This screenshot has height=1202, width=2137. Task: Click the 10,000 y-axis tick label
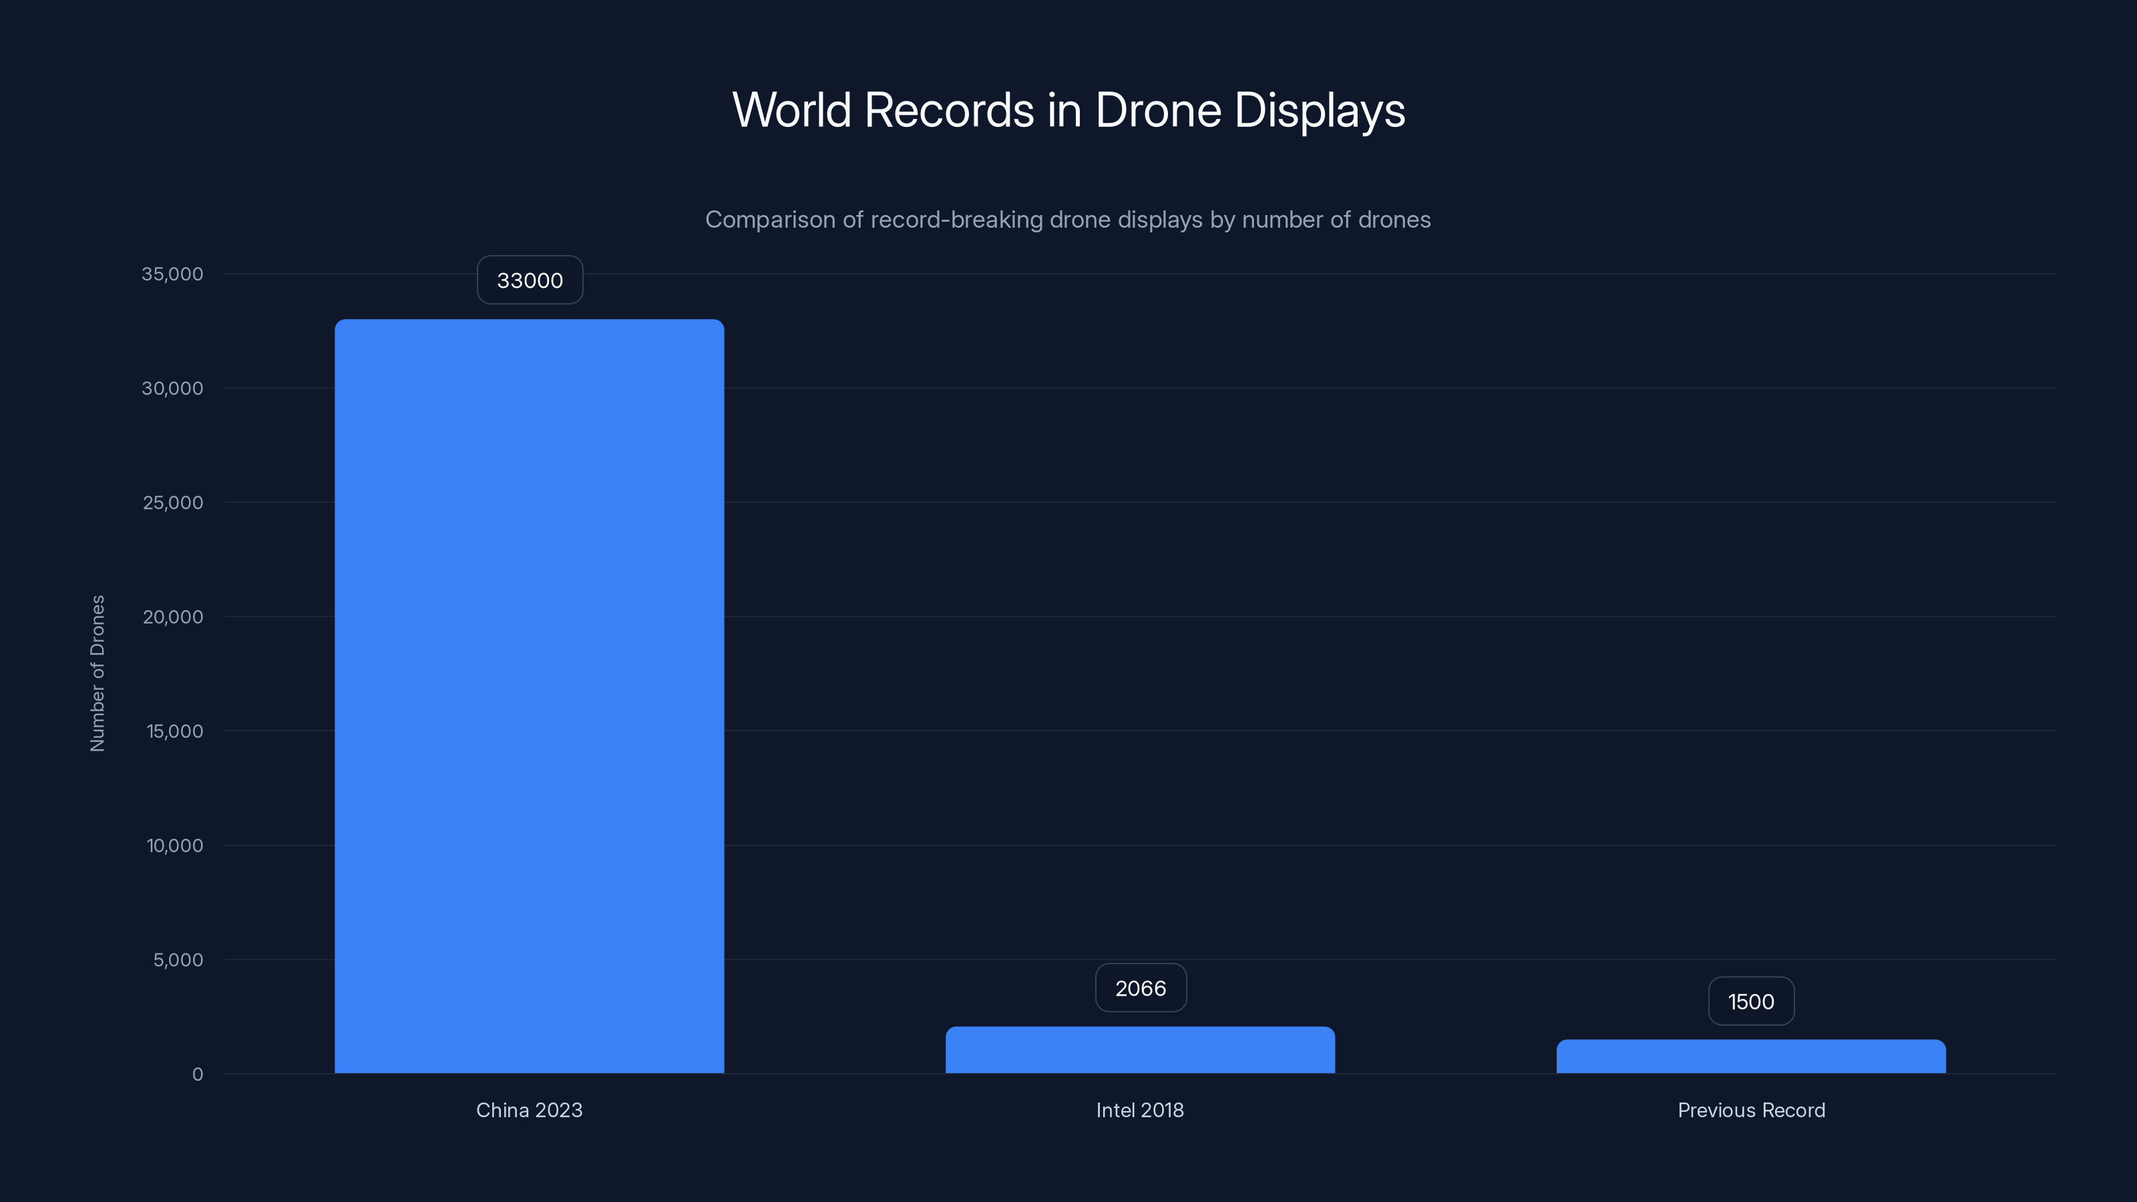(174, 845)
